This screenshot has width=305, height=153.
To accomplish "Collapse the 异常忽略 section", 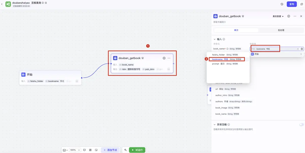I will pos(215,125).
